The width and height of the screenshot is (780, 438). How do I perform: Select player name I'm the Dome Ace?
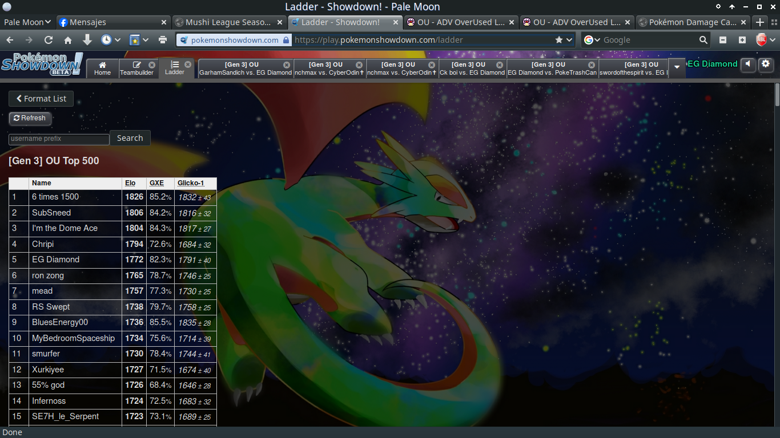pyautogui.click(x=65, y=228)
